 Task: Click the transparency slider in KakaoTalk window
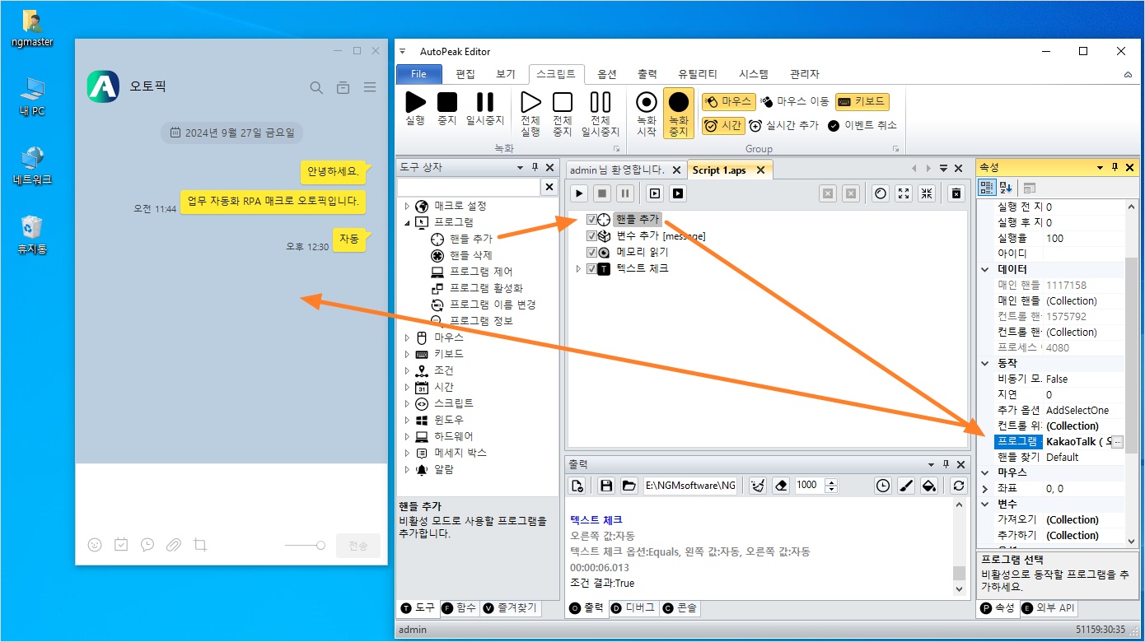point(305,546)
